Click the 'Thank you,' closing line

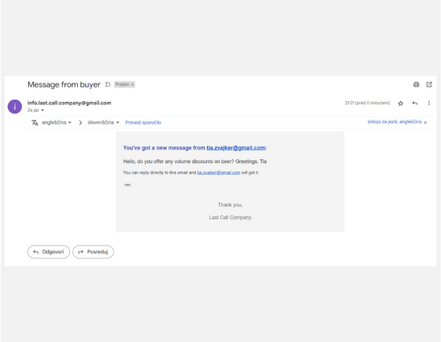click(x=230, y=205)
